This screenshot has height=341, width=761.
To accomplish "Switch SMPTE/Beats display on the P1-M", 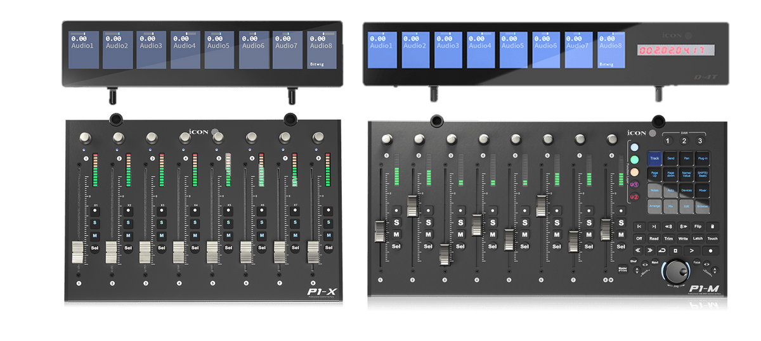I will pos(703,174).
